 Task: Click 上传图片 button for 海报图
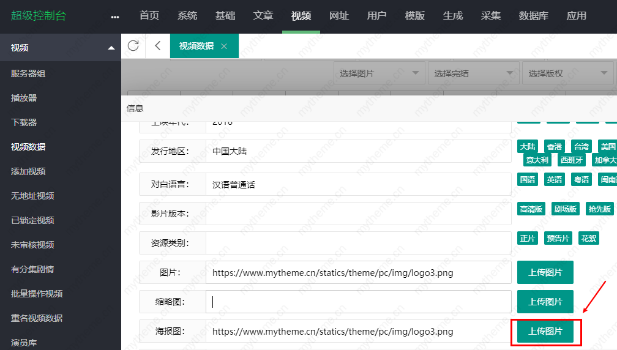coord(545,331)
